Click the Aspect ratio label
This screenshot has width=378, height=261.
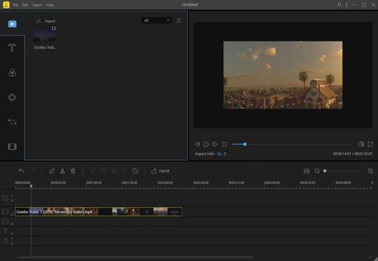[x=205, y=154]
